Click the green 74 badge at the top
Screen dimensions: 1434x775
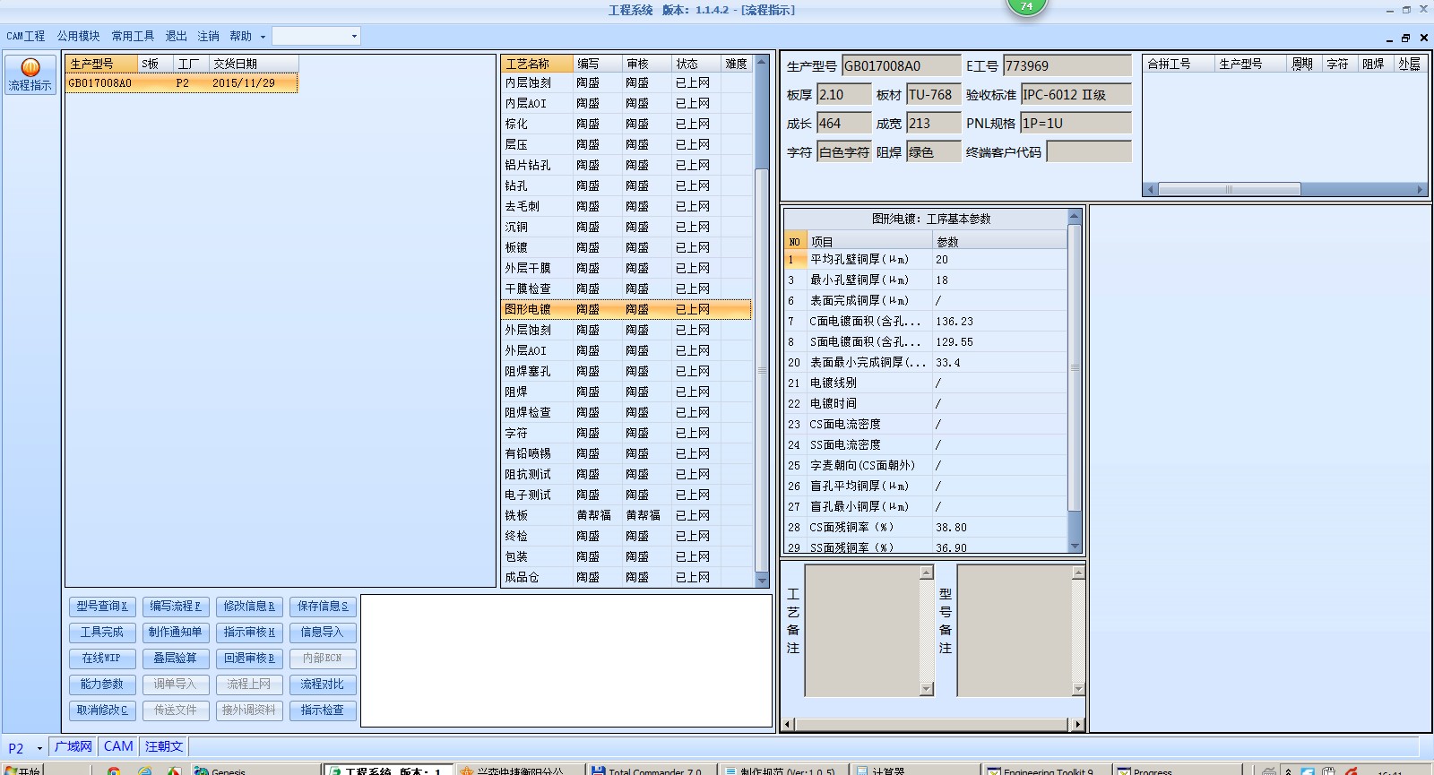point(1026,6)
